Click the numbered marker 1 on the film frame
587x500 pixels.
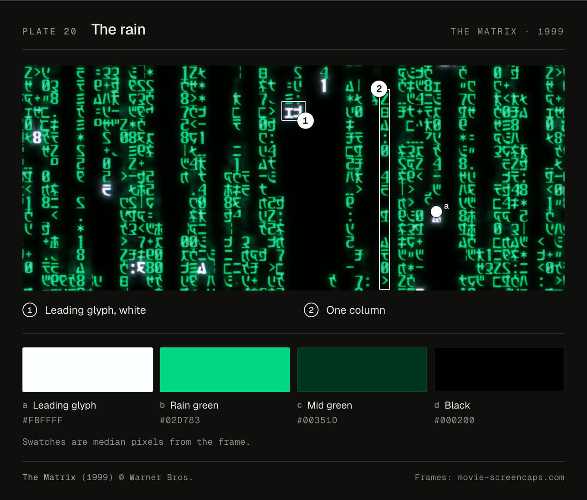(306, 121)
